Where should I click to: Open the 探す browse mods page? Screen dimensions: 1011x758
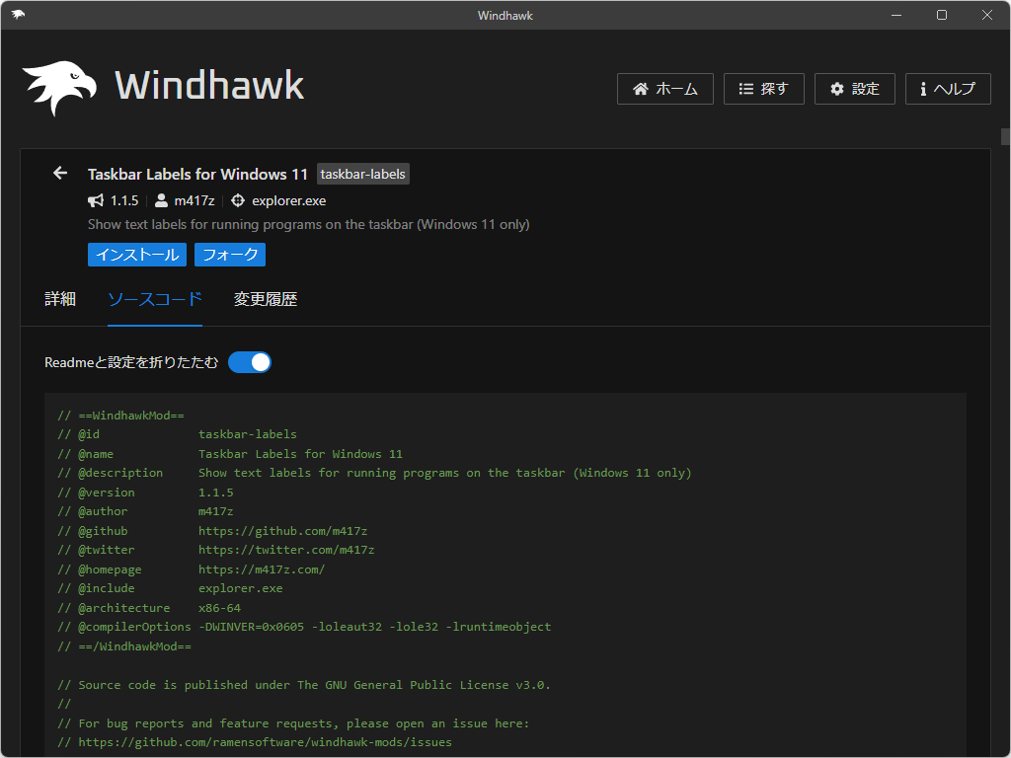(763, 89)
